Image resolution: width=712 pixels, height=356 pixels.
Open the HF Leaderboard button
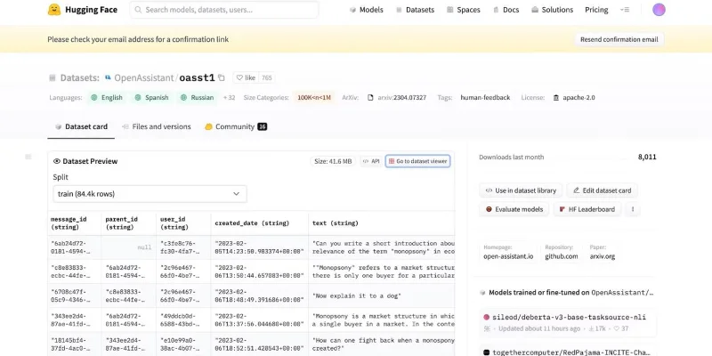(x=587, y=209)
